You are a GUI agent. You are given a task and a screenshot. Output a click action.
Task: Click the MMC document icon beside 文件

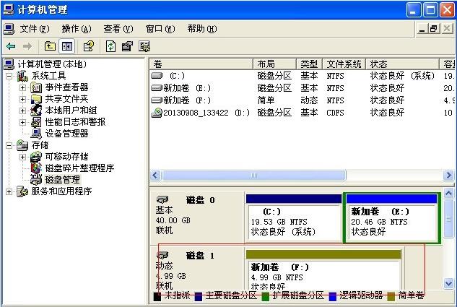pos(9,29)
